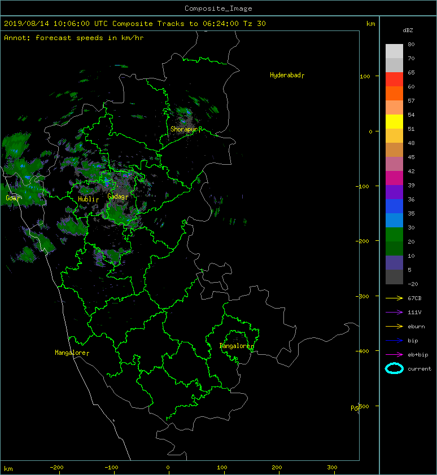Click the purple 111V arrow in legend
The width and height of the screenshot is (437, 475).
click(394, 313)
